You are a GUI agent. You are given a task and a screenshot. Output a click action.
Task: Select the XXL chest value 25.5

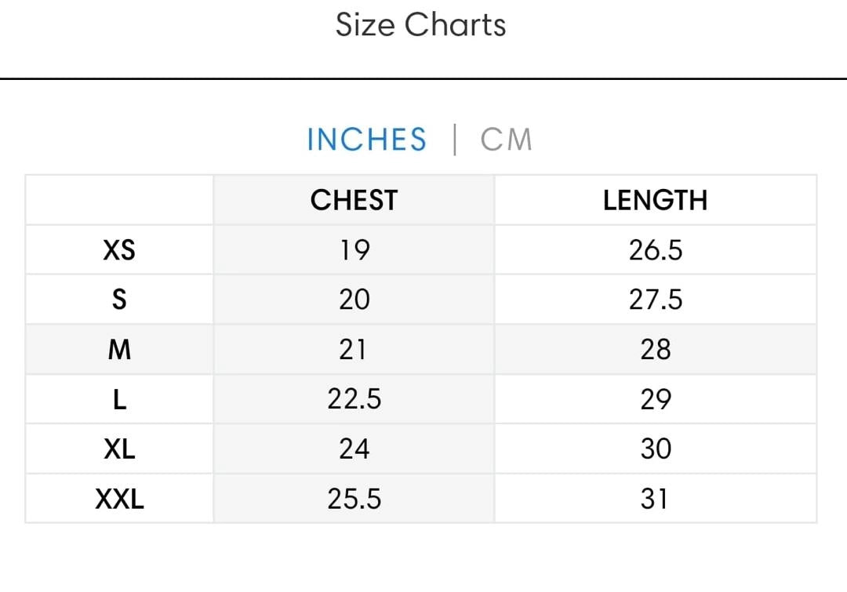pos(354,499)
